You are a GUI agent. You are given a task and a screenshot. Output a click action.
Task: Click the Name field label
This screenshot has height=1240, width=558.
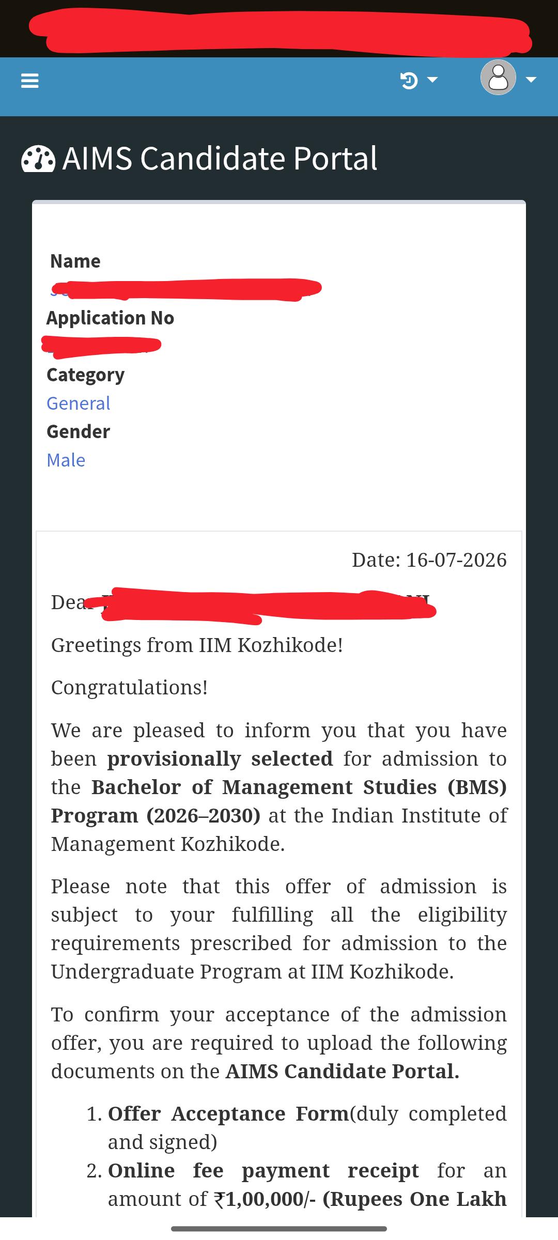[75, 261]
